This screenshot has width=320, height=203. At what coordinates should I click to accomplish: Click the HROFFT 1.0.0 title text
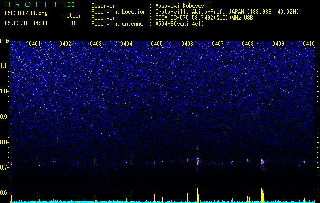[40, 4]
